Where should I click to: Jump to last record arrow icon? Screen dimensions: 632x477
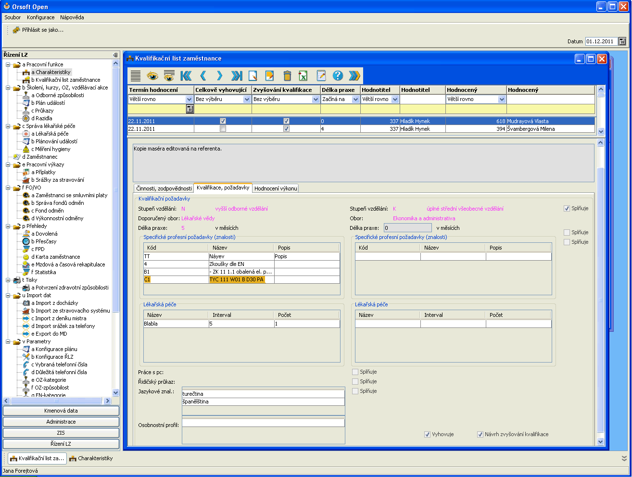[237, 75]
